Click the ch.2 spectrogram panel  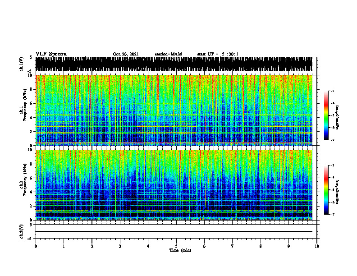point(174,185)
